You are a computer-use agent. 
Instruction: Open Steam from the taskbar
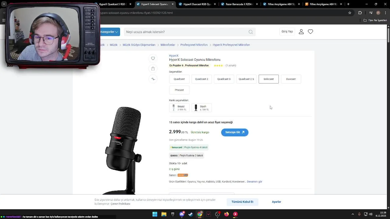(190, 214)
